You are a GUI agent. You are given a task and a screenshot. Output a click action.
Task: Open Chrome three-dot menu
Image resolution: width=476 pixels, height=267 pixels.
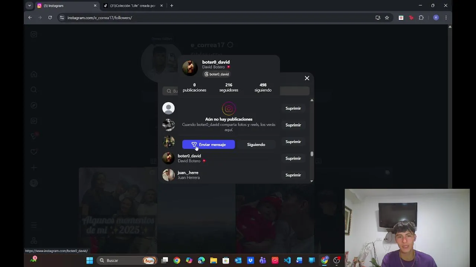(x=446, y=17)
